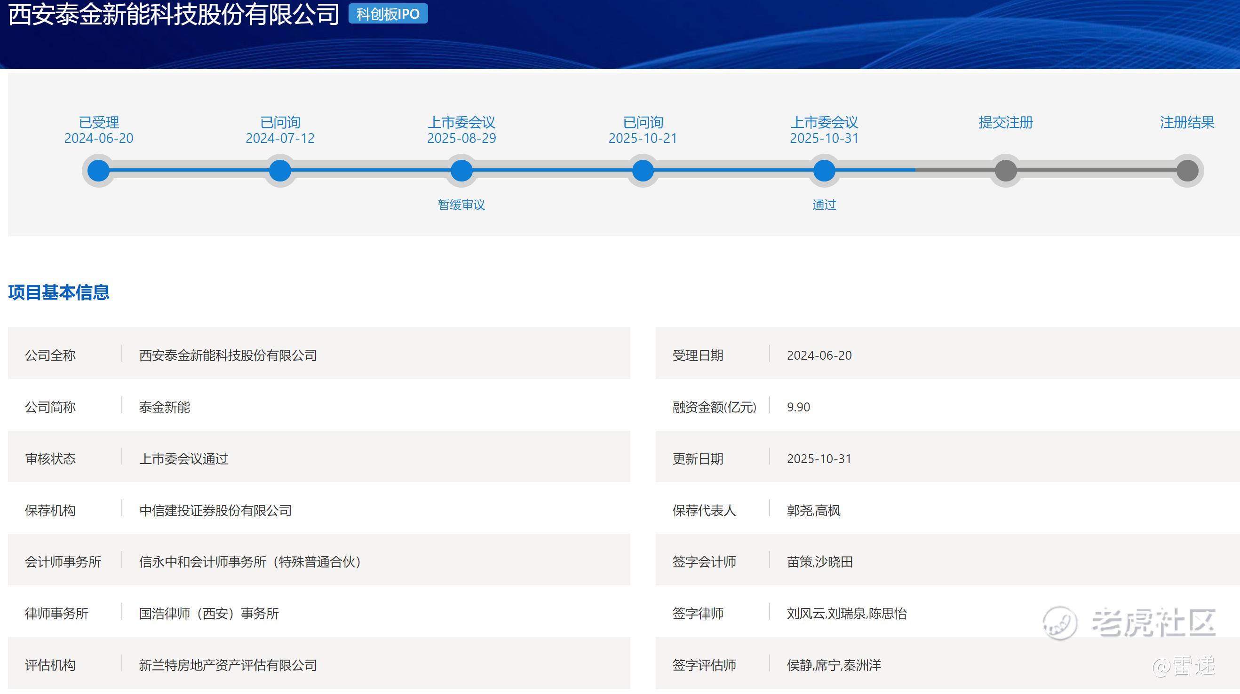Select the 上市委会议 2025-08-29 timeline dot
The width and height of the screenshot is (1240, 694).
click(x=461, y=170)
